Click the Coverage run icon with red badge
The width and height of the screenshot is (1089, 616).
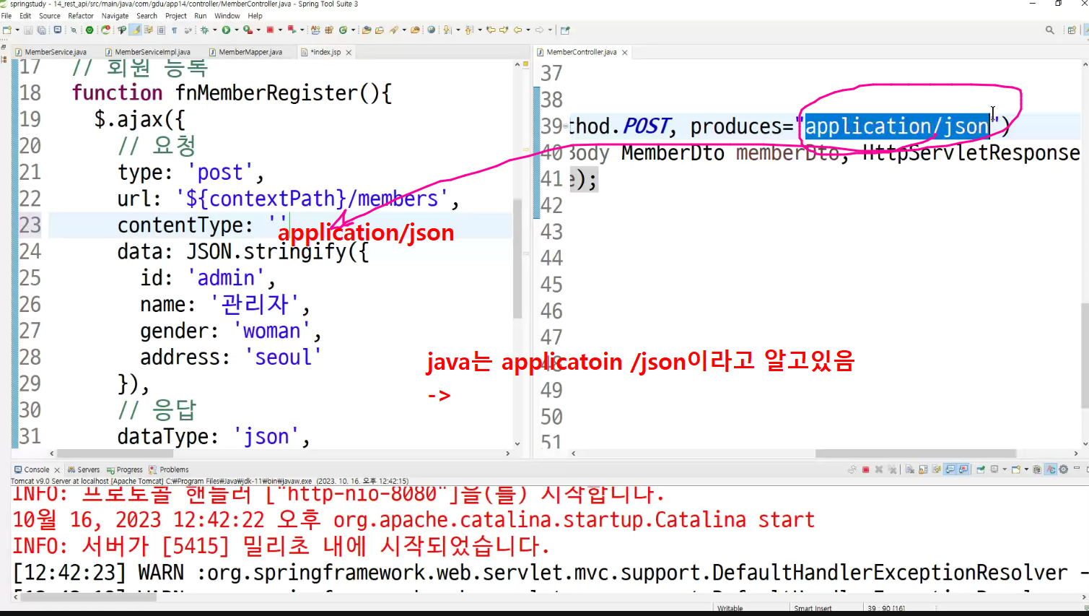coord(248,30)
